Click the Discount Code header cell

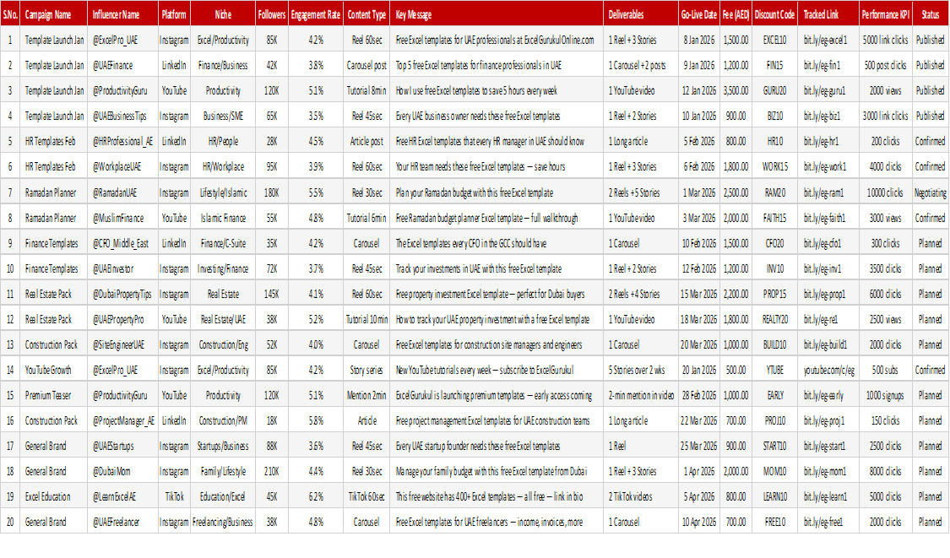click(775, 14)
